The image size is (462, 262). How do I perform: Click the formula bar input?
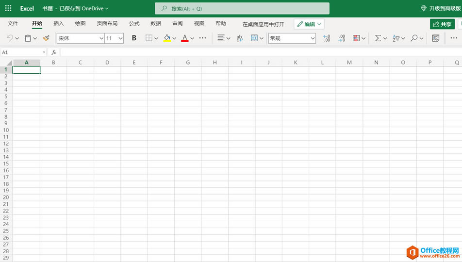tap(261, 52)
